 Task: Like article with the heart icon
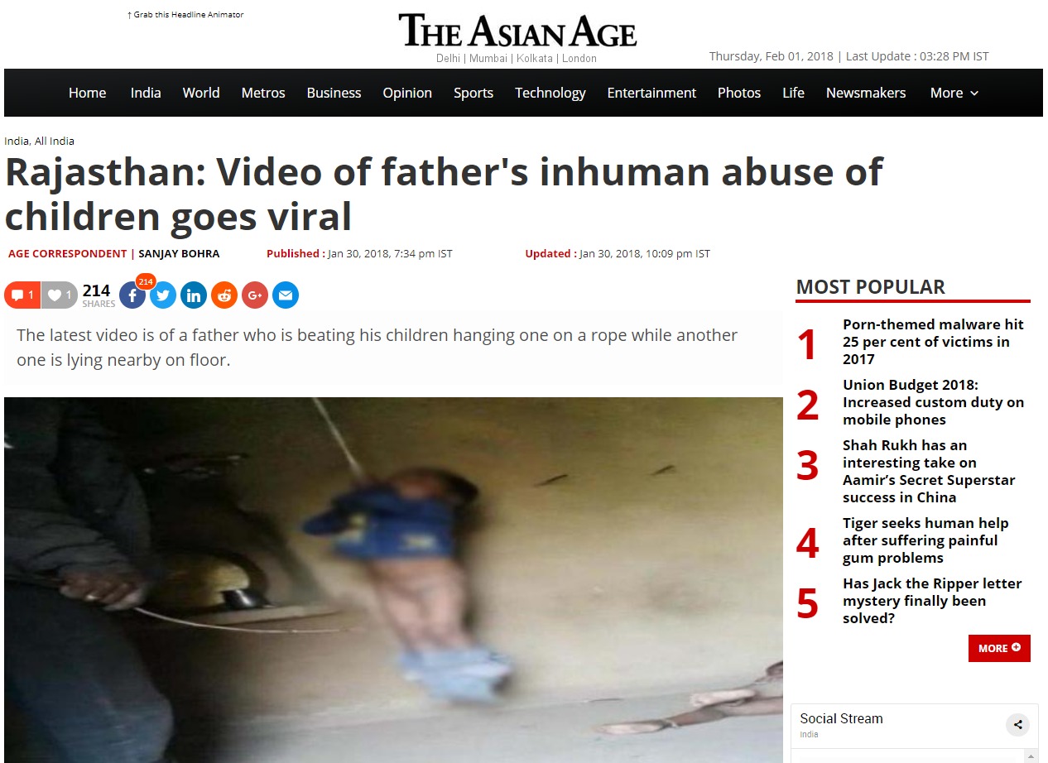[60, 295]
